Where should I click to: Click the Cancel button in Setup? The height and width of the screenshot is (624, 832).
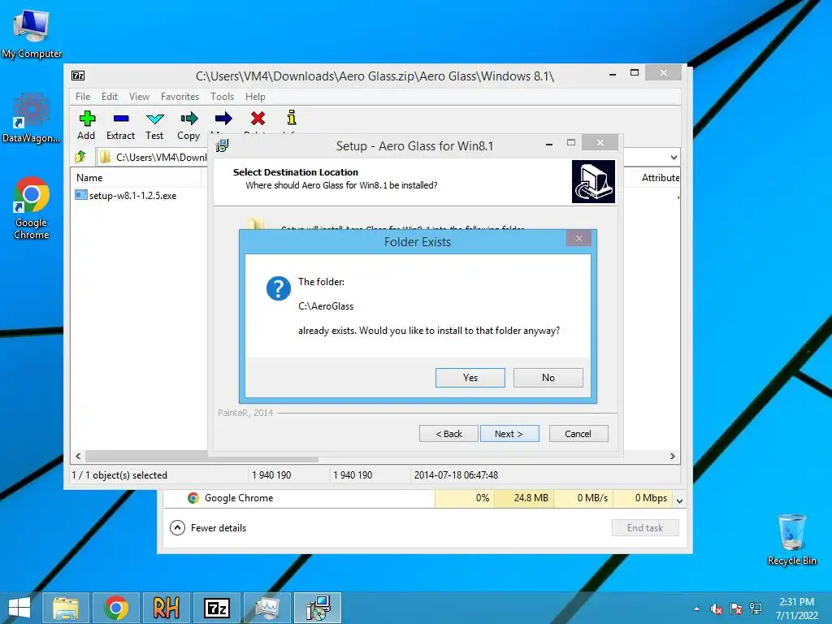click(578, 434)
